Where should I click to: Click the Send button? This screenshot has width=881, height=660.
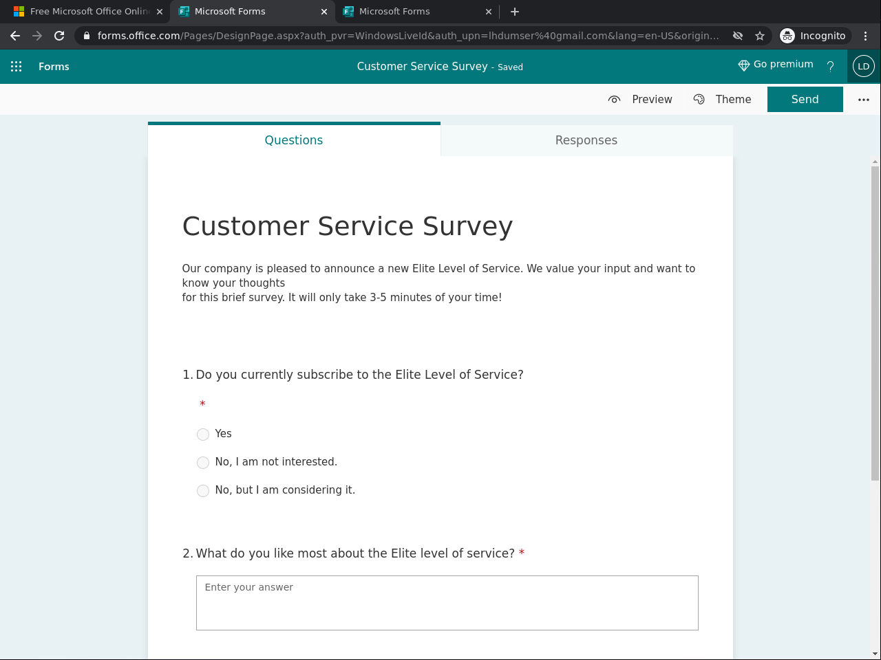[805, 100]
